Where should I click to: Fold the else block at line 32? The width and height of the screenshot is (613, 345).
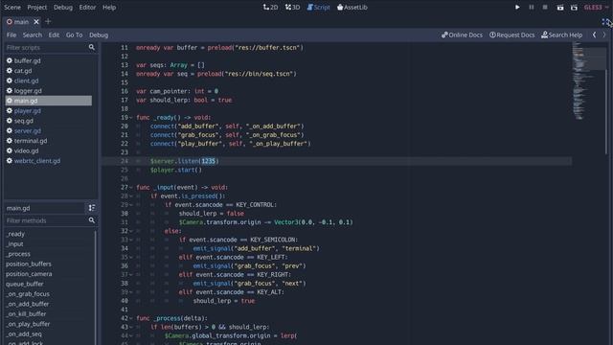pos(131,231)
